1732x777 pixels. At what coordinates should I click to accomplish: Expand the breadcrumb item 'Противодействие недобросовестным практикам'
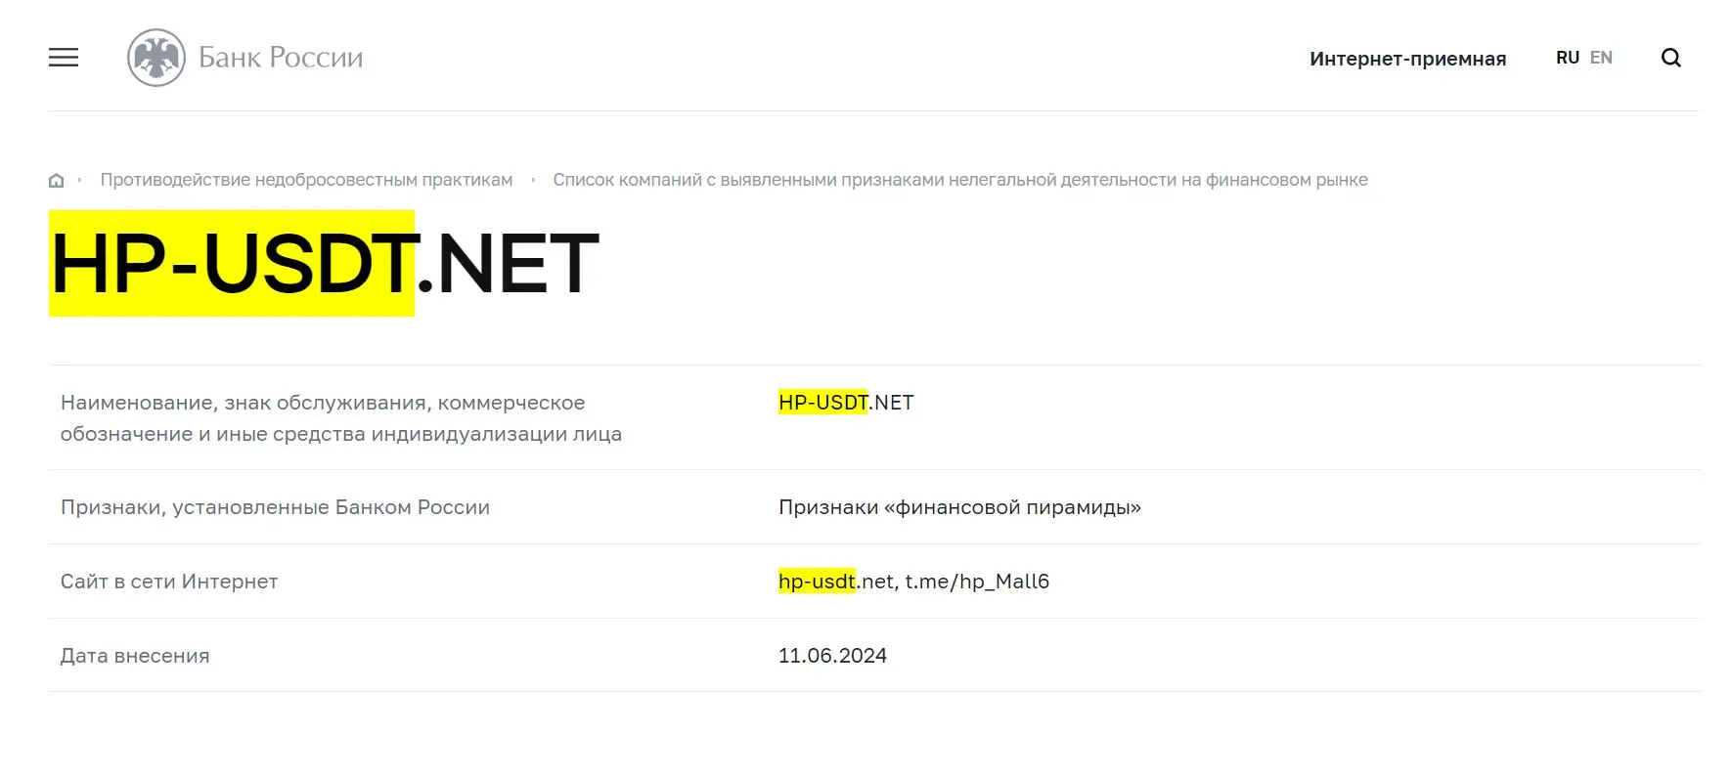click(307, 179)
